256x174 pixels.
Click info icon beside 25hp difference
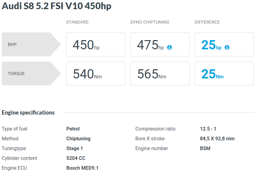click(227, 47)
